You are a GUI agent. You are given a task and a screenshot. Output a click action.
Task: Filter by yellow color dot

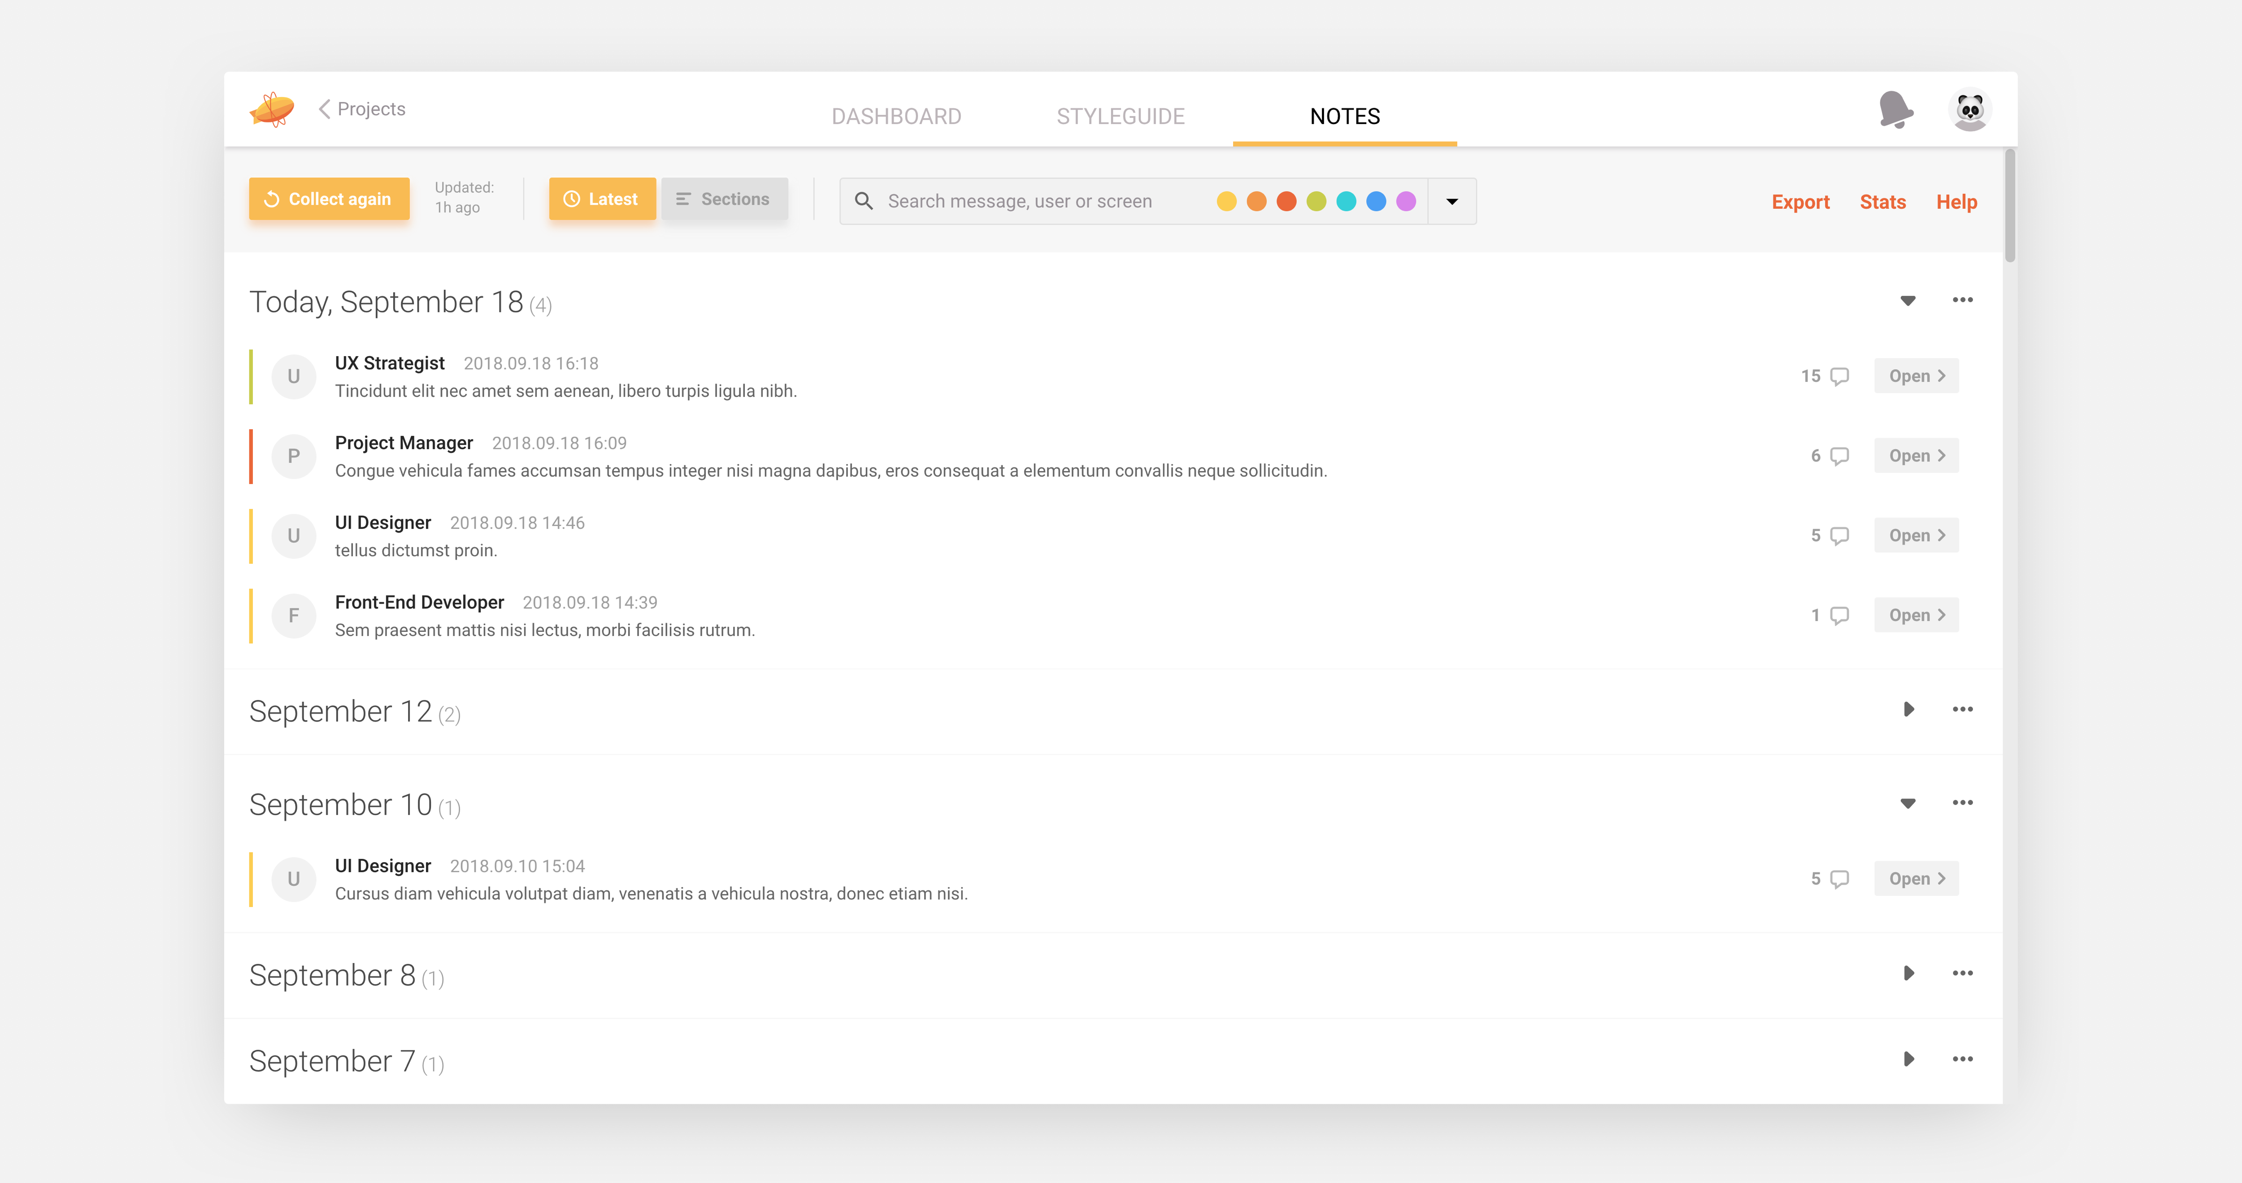[x=1226, y=201]
